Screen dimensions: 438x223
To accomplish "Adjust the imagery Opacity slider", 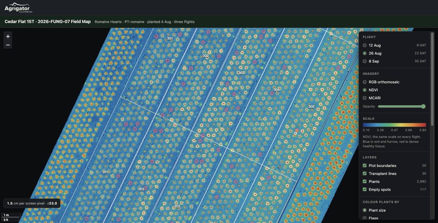I will (401, 106).
